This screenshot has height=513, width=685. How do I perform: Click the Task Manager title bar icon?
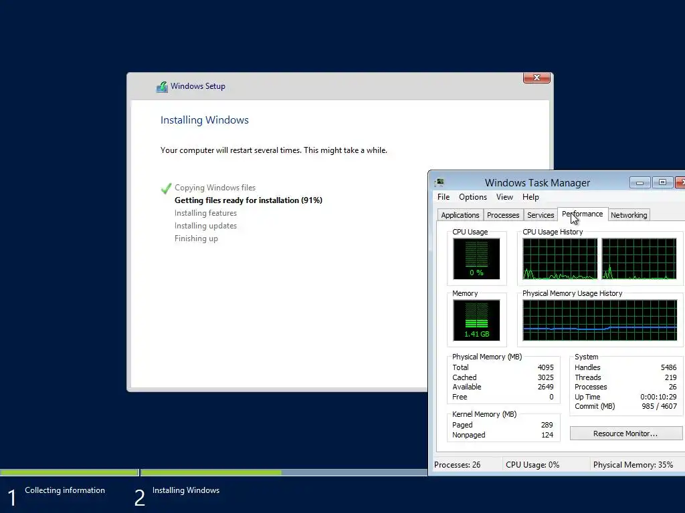pos(439,182)
